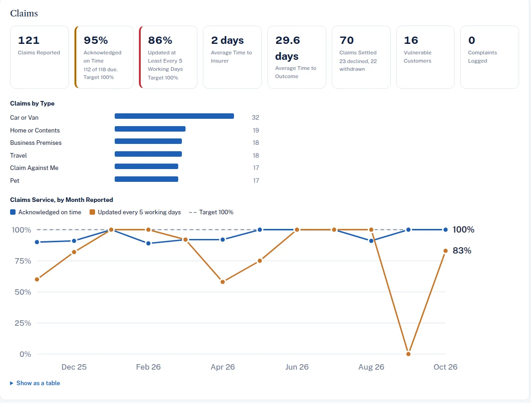Click the value 32 for Car or Van

click(x=255, y=117)
